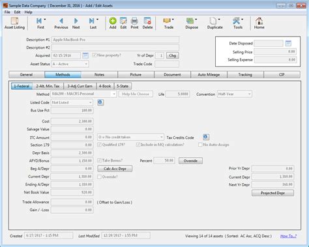309x247 pixels.
Task: Toggle the Take Bonus checkbox
Action: tap(99, 160)
